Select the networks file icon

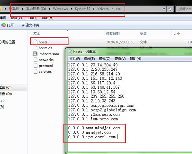[x=36, y=60]
